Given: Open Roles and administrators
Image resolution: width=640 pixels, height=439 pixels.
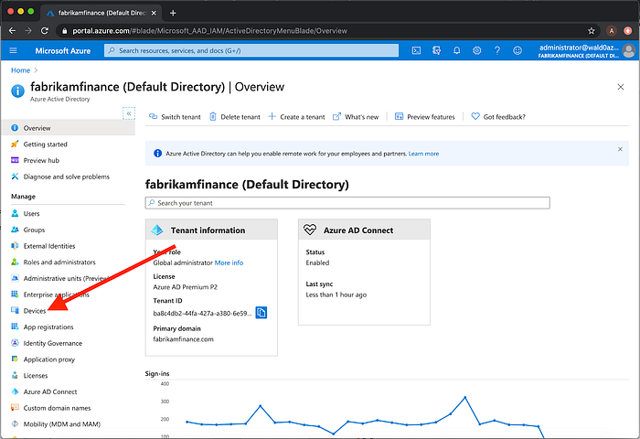Looking at the screenshot, I should [59, 262].
